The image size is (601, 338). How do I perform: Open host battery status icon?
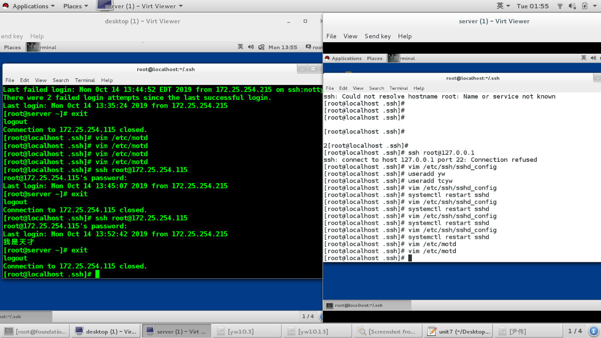click(584, 6)
